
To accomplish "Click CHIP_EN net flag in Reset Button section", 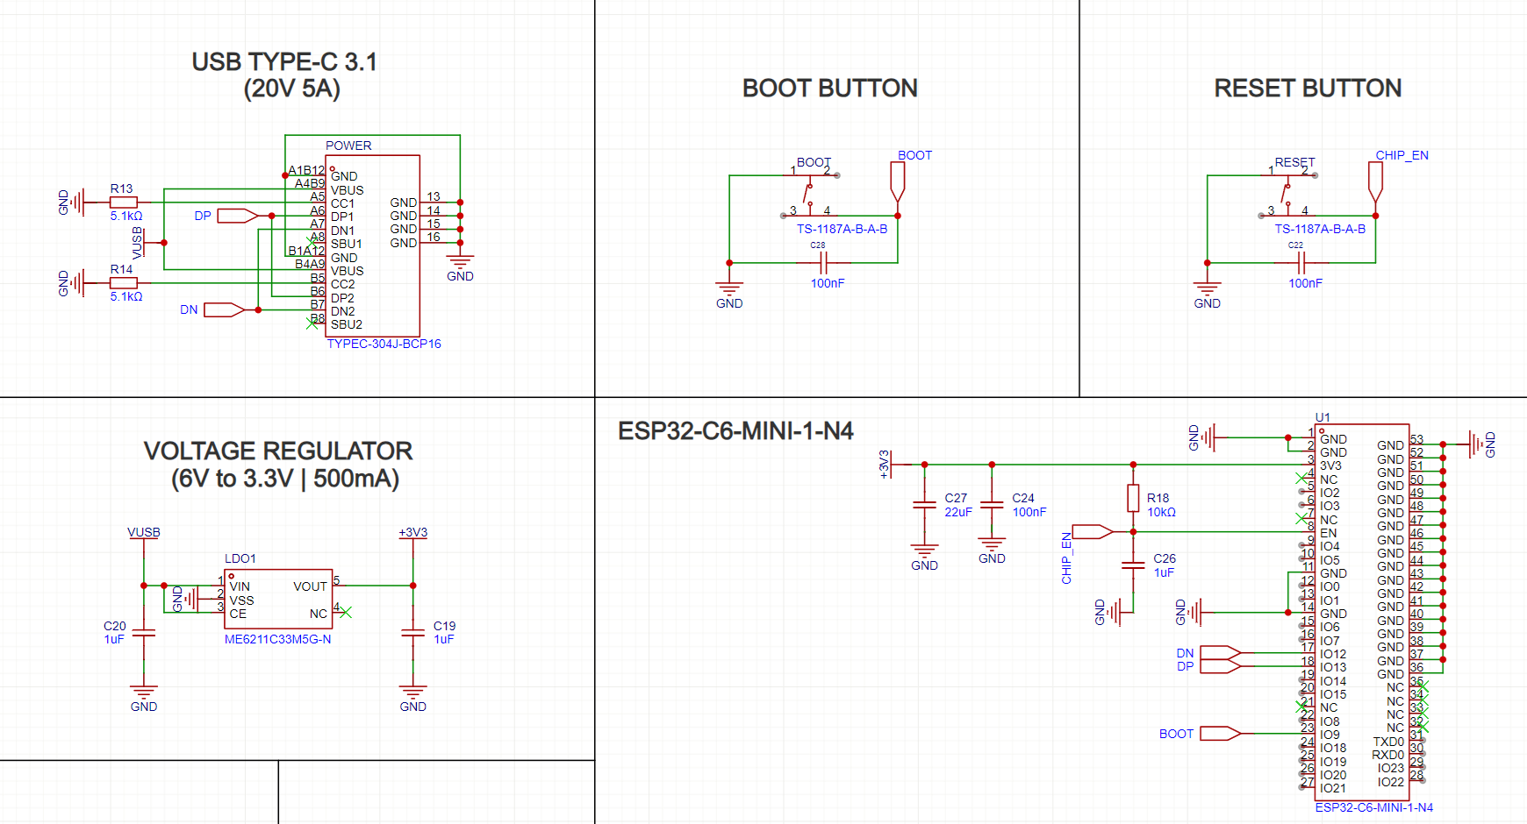I will 1375,182.
